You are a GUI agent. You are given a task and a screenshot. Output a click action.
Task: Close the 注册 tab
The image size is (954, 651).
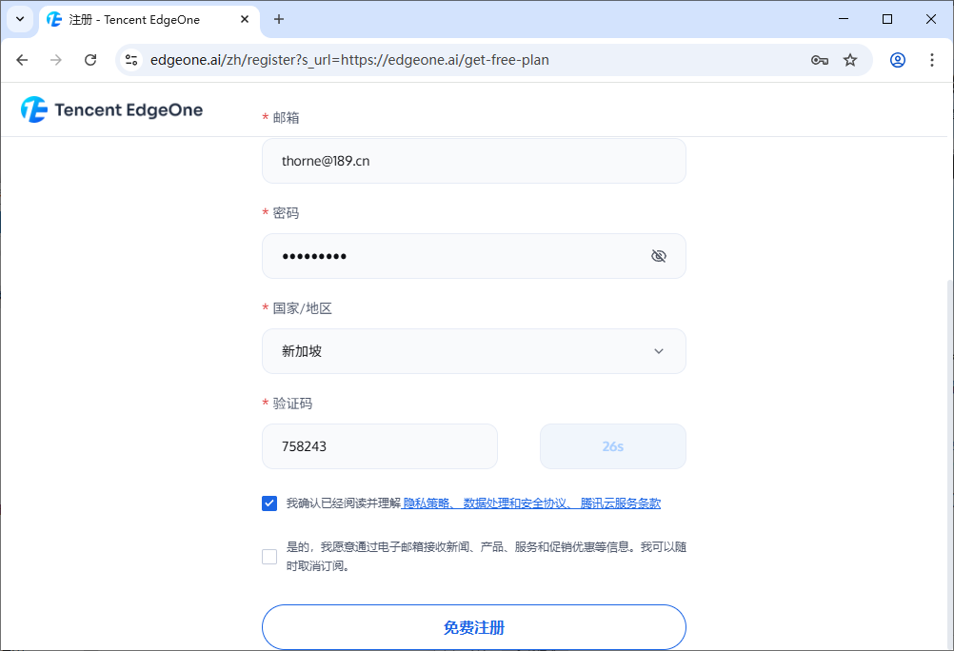coord(245,19)
